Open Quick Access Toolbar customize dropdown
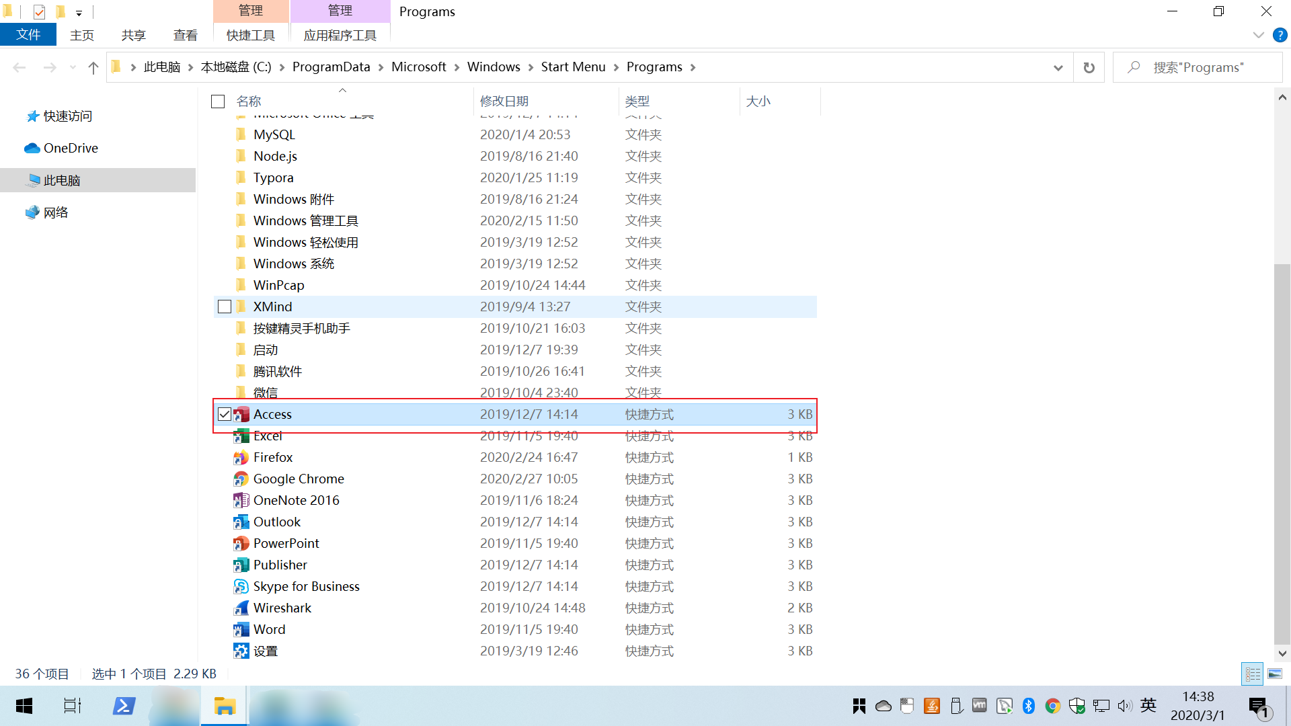The height and width of the screenshot is (726, 1291). pyautogui.click(x=79, y=12)
